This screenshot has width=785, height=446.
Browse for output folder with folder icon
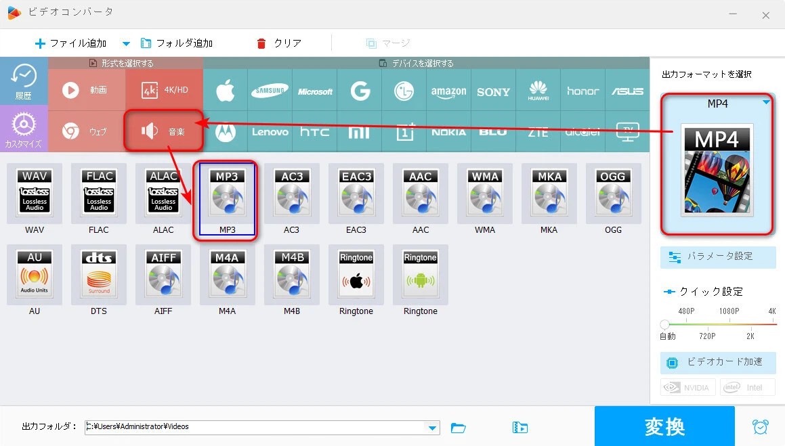point(458,428)
